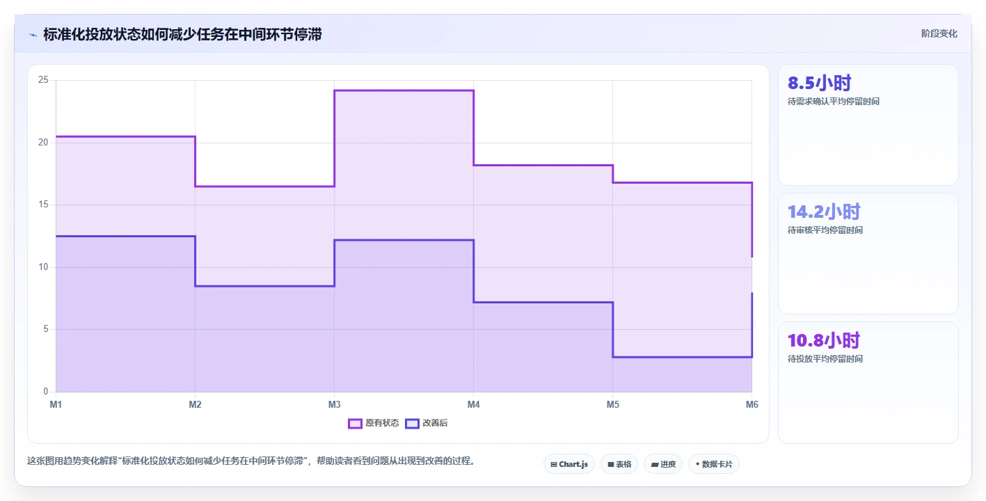Click the Chart.js tag
Screen dimensions: 986x501
tap(568, 464)
